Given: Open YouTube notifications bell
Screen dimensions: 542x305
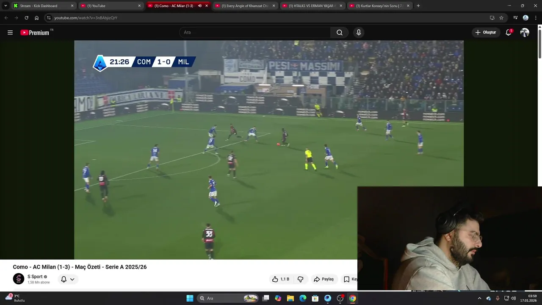Looking at the screenshot, I should coord(509,33).
